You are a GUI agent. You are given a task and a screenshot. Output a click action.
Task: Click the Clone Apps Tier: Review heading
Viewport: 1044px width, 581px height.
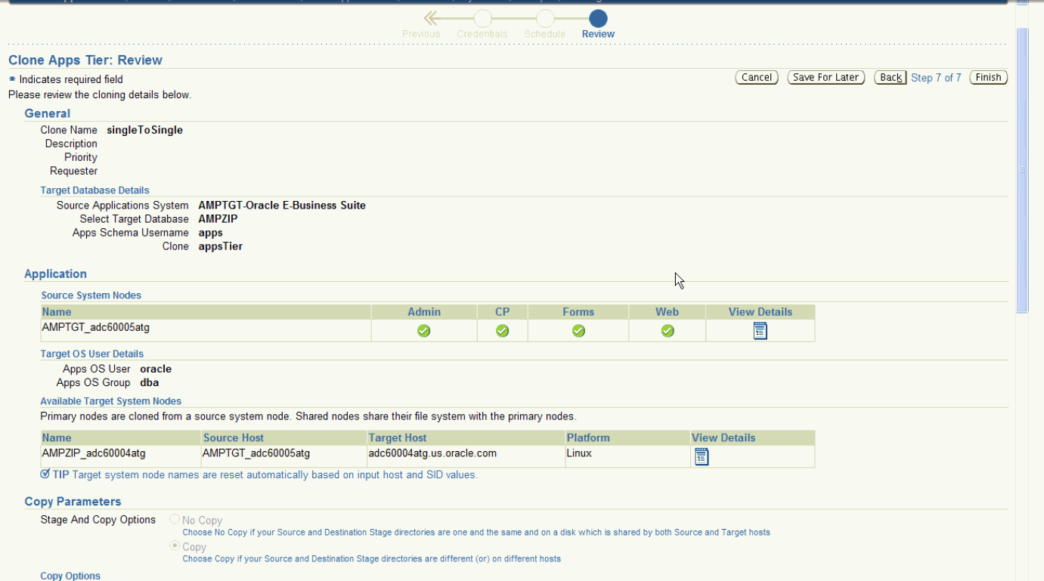pos(85,60)
